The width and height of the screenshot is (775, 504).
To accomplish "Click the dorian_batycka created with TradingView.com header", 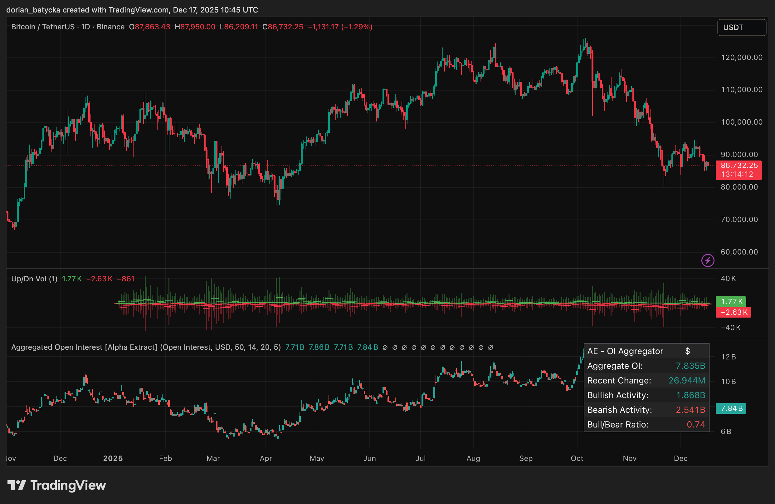I will tap(132, 10).
